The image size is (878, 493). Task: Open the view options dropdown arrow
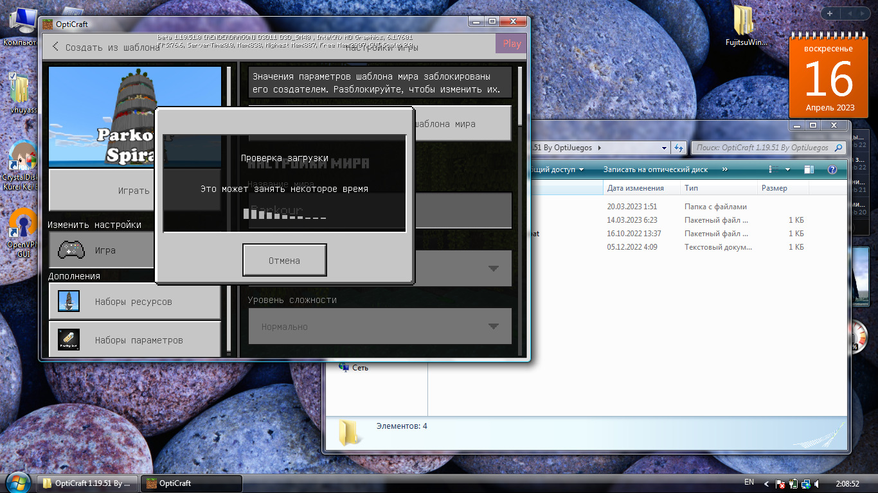787,169
